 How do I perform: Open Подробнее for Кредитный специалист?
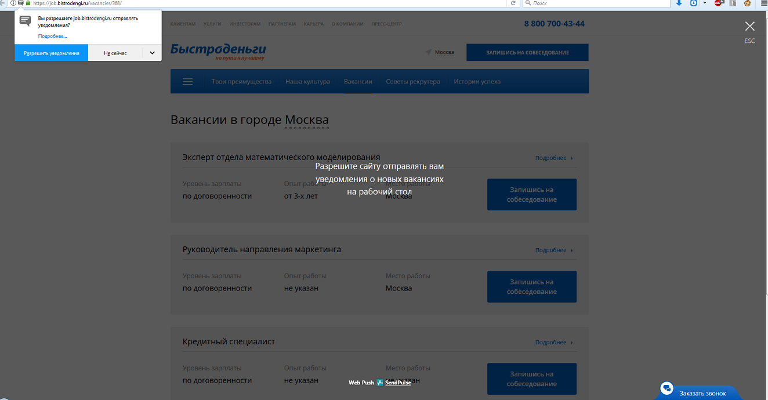[x=554, y=342]
